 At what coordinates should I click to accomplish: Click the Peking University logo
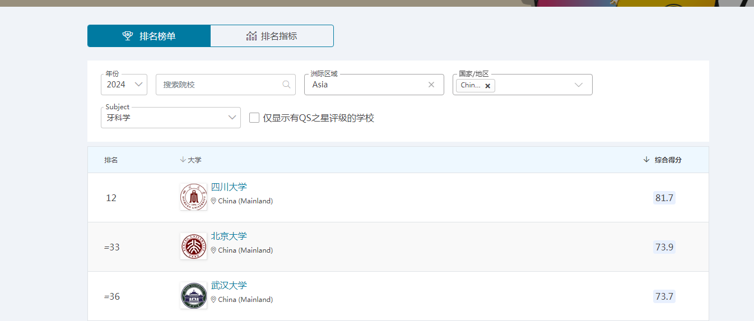[193, 246]
